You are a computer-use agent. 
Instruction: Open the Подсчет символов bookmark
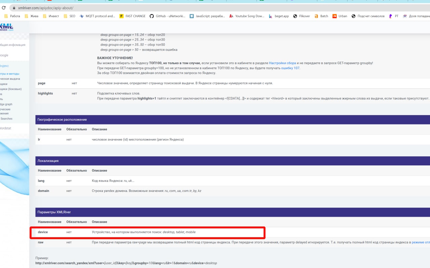[x=368, y=16]
